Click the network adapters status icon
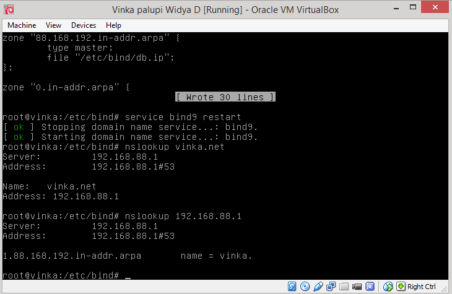Image resolution: width=452 pixels, height=294 pixels. pos(331,287)
